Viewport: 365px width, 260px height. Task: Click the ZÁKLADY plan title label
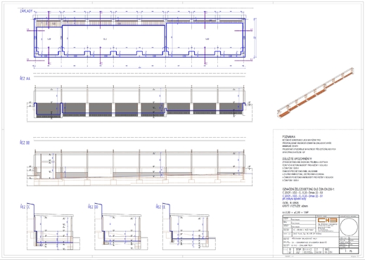coord(26,11)
